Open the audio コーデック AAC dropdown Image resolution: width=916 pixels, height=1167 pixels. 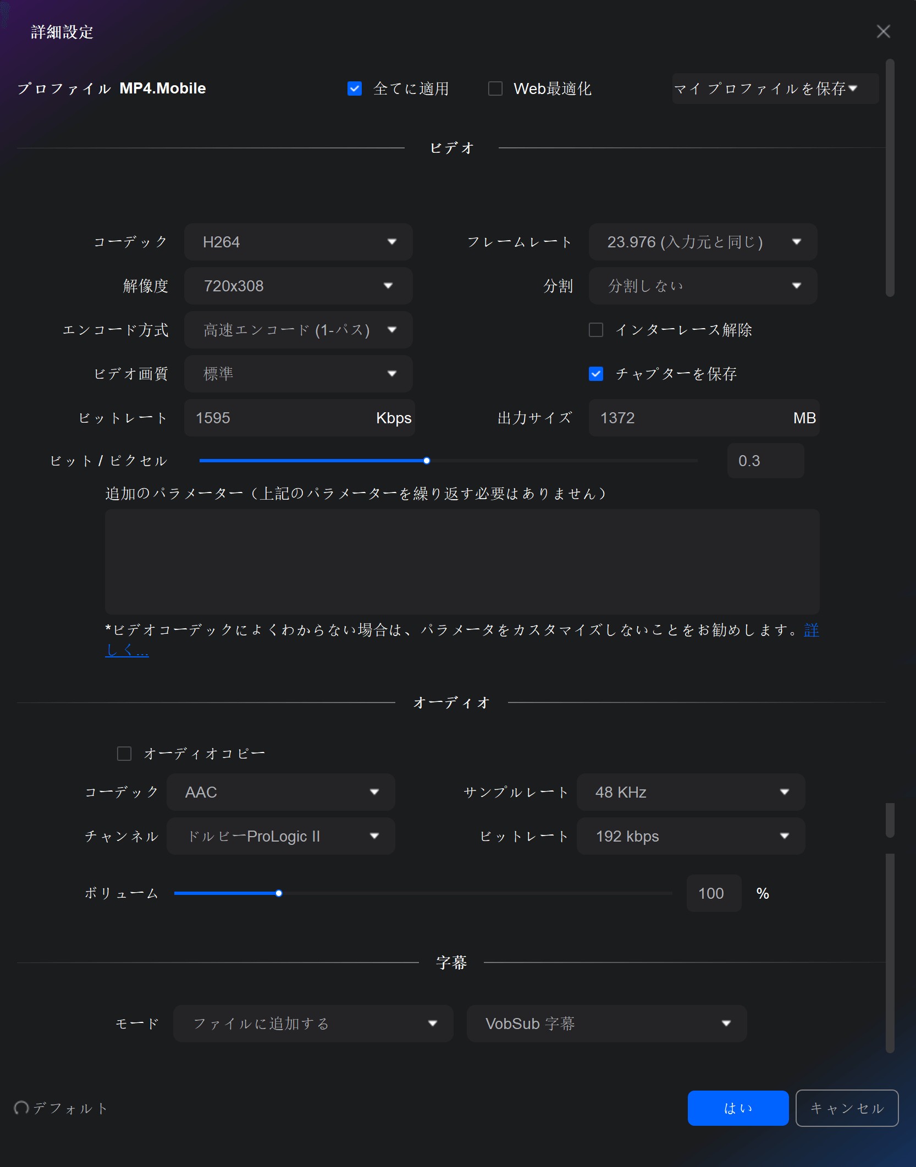click(x=281, y=792)
